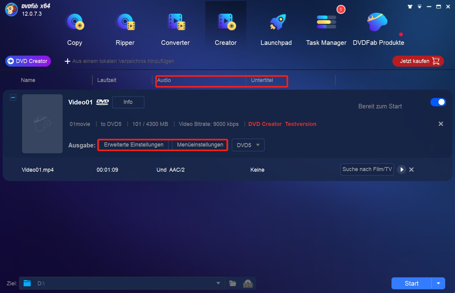
Task: Click the DVD Creator Testversion label
Action: [x=282, y=124]
